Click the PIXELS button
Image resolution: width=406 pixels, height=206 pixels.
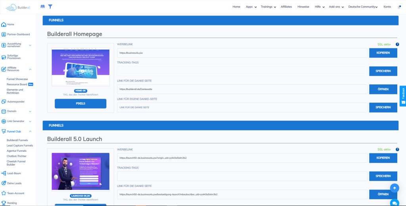click(80, 103)
